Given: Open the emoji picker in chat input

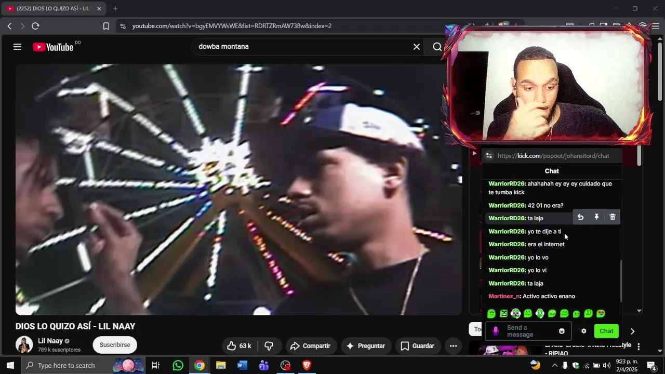Looking at the screenshot, I should pos(562,331).
